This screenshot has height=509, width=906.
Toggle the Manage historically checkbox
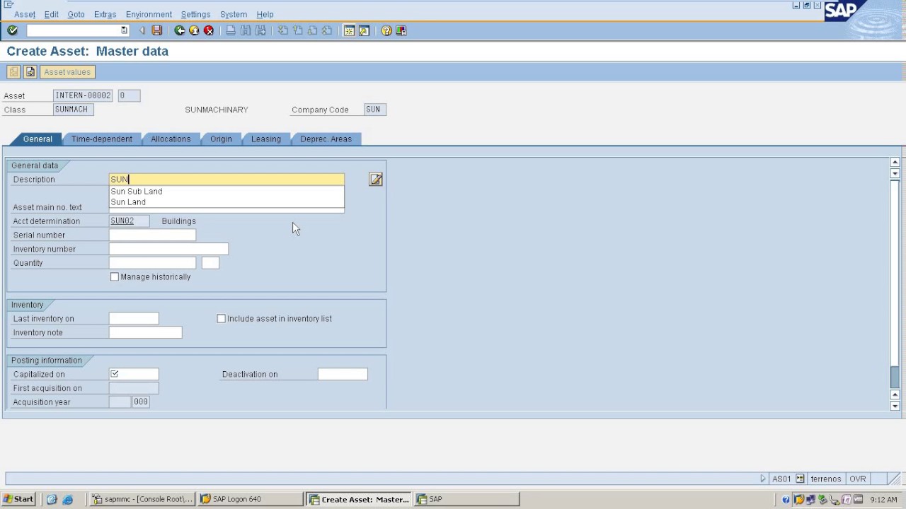point(115,277)
